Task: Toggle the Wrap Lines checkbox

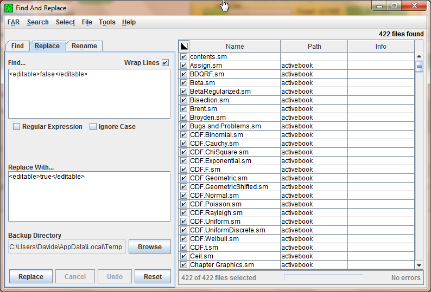Action: pos(165,63)
